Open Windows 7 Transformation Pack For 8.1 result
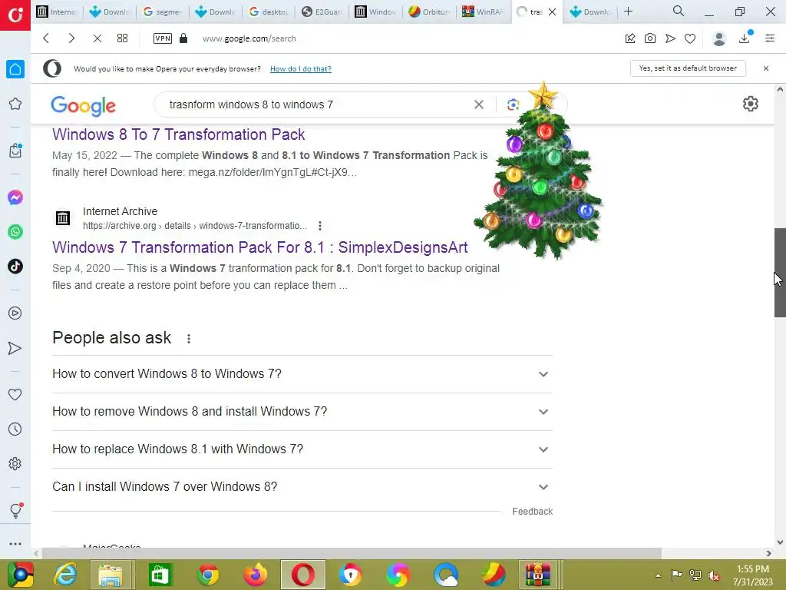The height and width of the screenshot is (590, 786). (260, 247)
